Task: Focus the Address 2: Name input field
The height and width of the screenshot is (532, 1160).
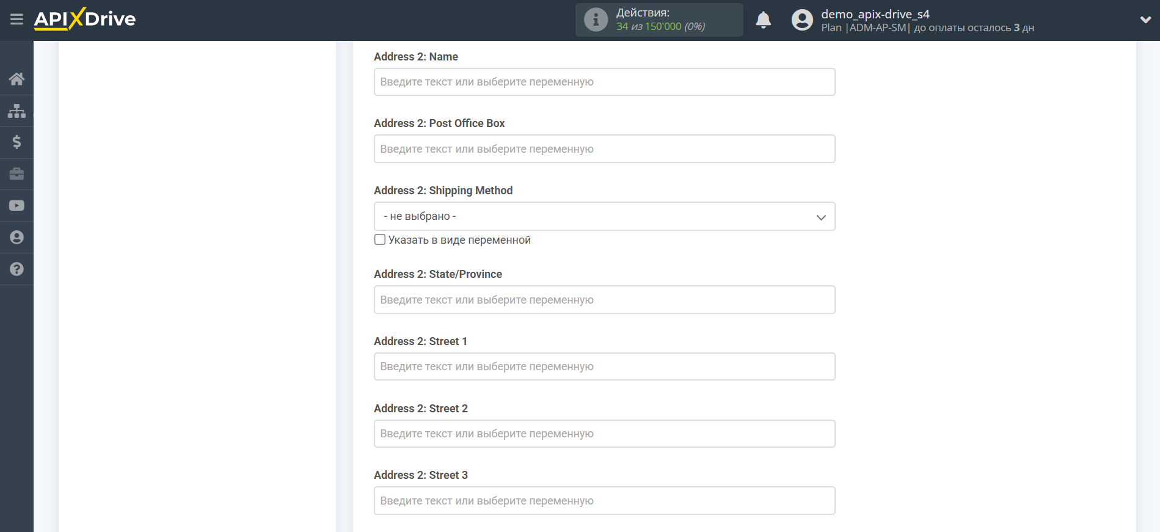Action: (x=604, y=82)
